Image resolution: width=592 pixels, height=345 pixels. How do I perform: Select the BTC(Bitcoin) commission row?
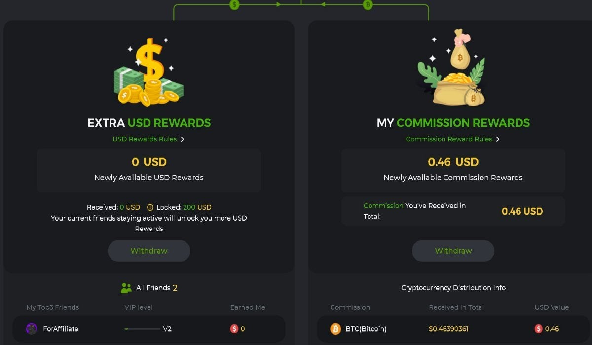[453, 329]
